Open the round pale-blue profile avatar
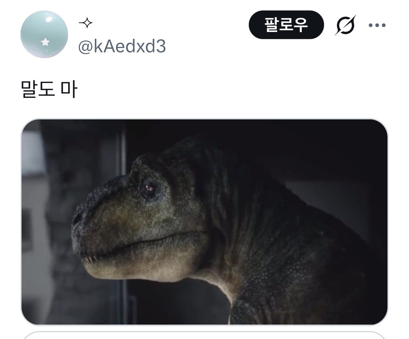Screen dimensions: 409x339 [44, 34]
